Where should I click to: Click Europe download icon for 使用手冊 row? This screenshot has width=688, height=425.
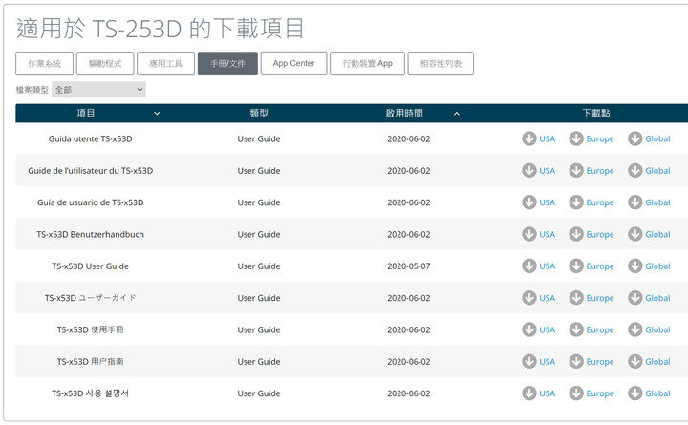tap(576, 329)
